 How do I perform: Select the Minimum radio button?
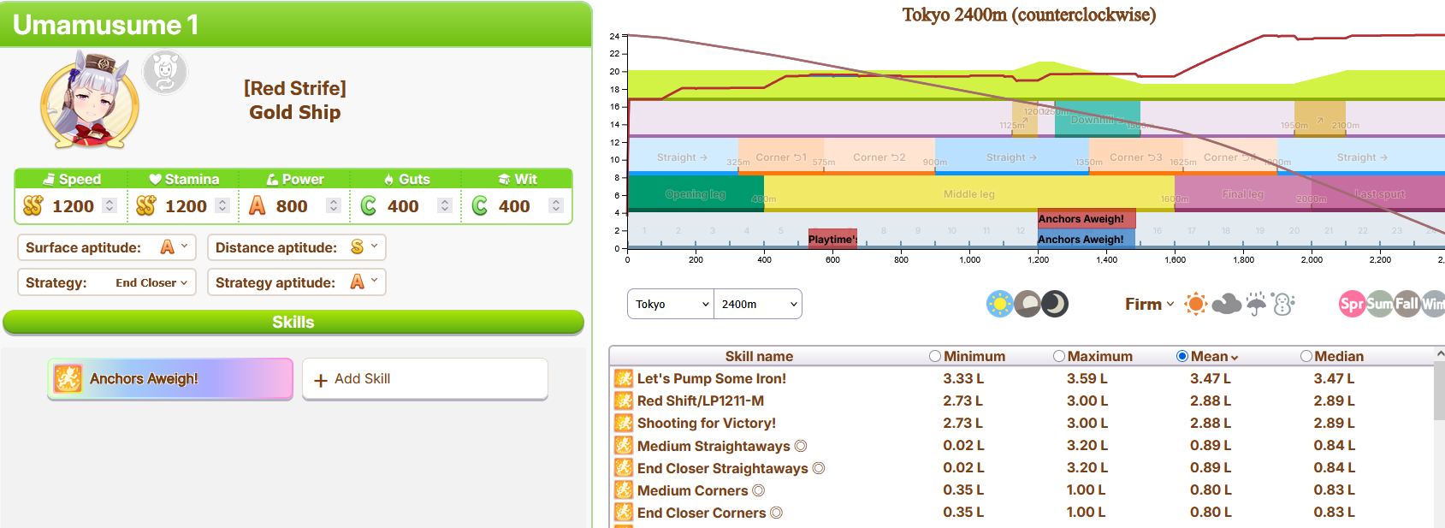click(x=935, y=356)
